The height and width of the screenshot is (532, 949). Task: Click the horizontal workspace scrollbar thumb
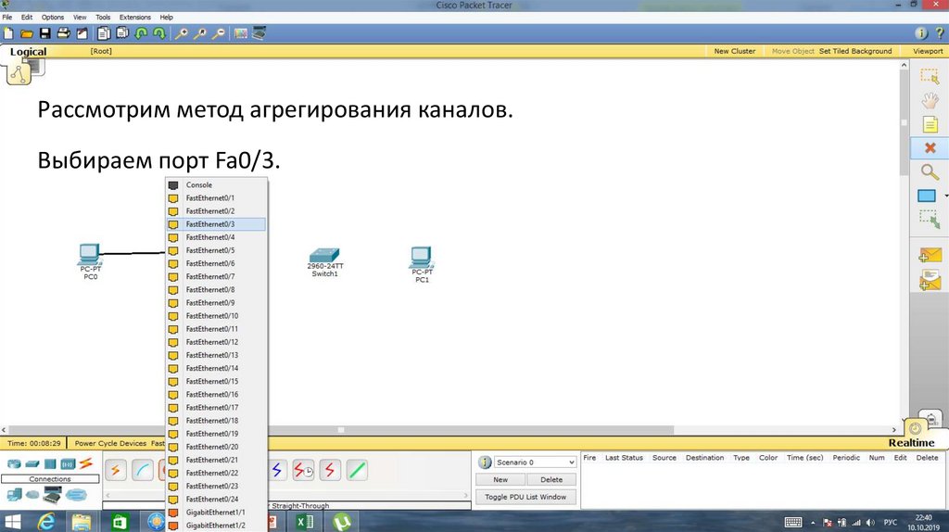pos(341,430)
